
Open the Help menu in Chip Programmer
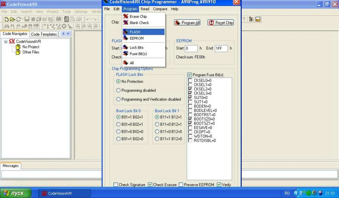point(175,9)
